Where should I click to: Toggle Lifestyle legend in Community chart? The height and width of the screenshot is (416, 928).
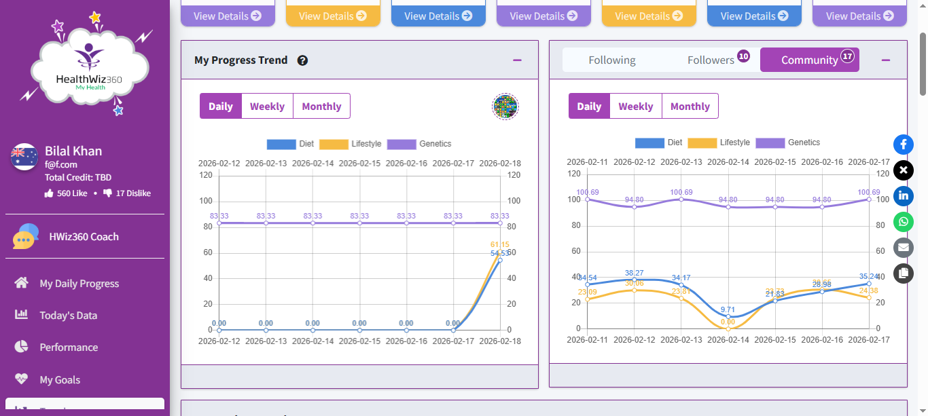tap(719, 143)
